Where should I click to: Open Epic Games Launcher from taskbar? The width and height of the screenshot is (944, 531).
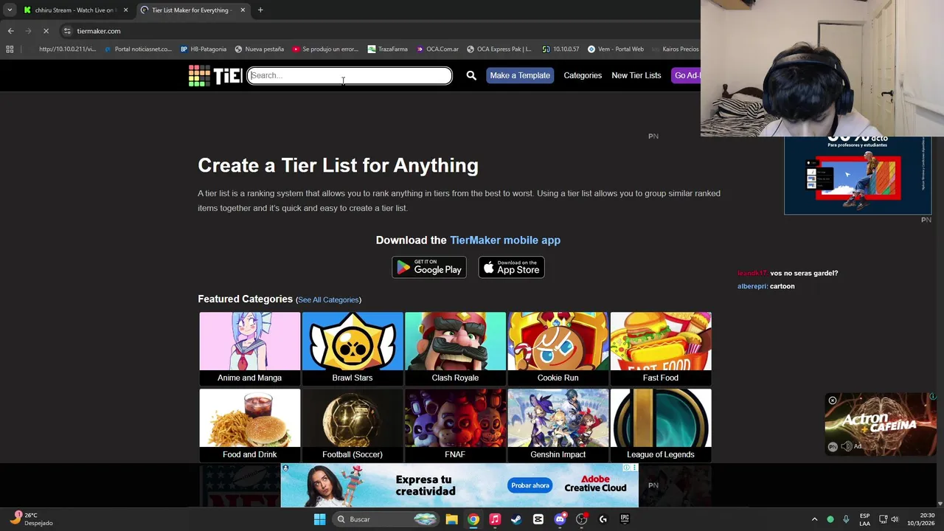(x=625, y=519)
